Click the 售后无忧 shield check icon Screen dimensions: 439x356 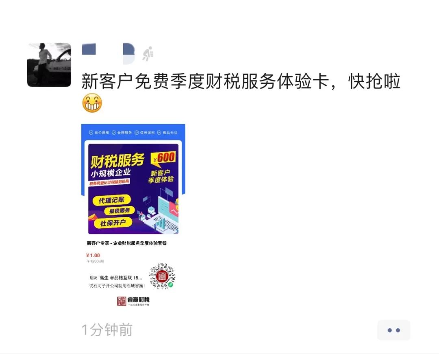159,133
